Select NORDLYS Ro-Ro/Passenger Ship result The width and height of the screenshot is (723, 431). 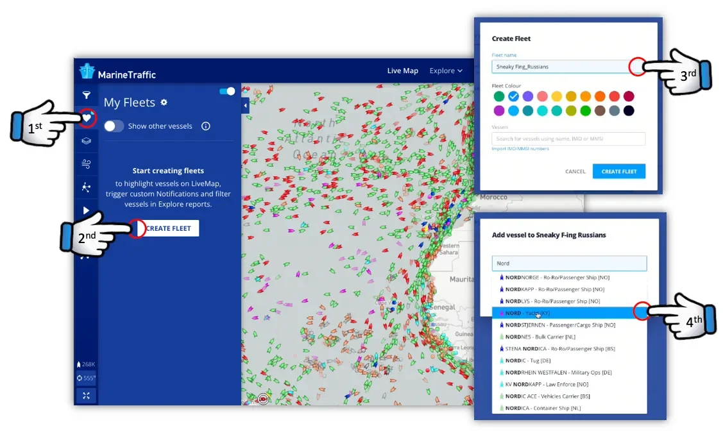569,301
